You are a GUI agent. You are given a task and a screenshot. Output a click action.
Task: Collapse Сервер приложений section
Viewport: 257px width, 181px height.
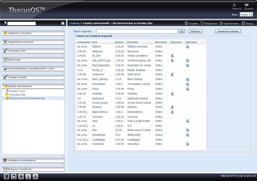(33, 86)
